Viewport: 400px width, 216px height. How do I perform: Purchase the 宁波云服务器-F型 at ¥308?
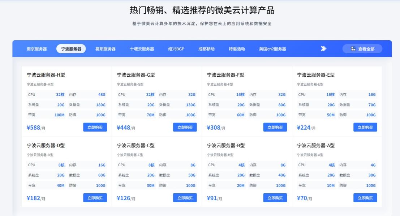[x=275, y=127]
